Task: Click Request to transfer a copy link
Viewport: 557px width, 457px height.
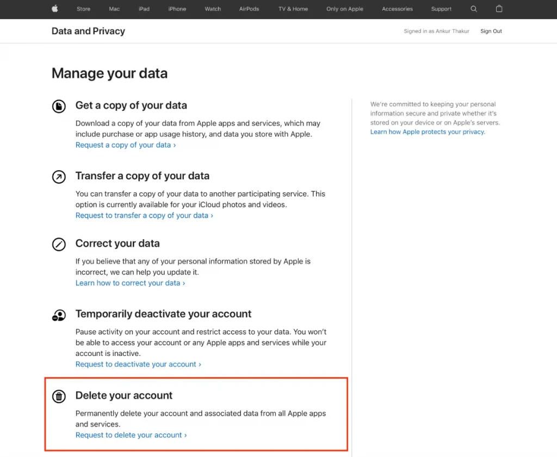Action: (x=144, y=216)
